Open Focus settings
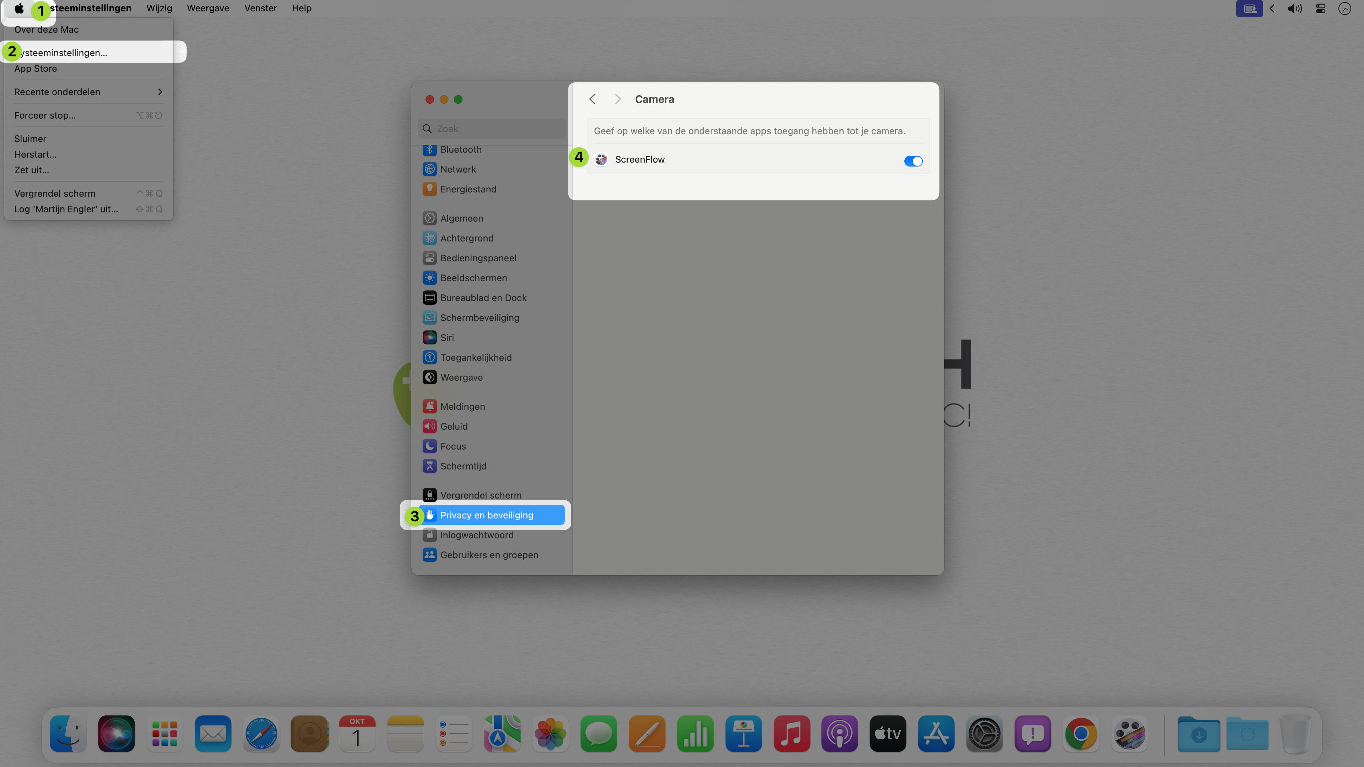 (x=491, y=446)
